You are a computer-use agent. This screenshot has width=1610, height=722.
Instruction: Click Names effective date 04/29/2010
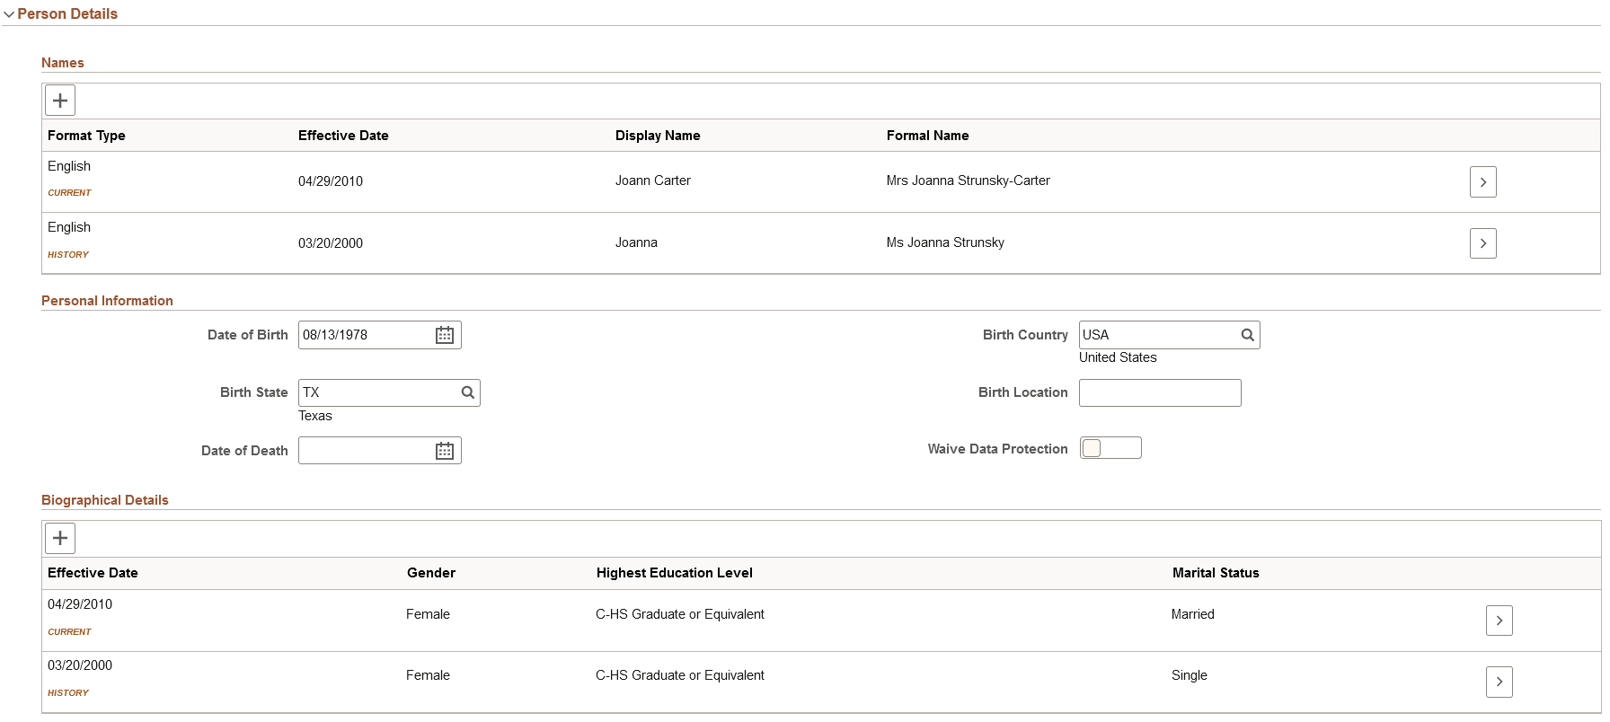tap(331, 181)
